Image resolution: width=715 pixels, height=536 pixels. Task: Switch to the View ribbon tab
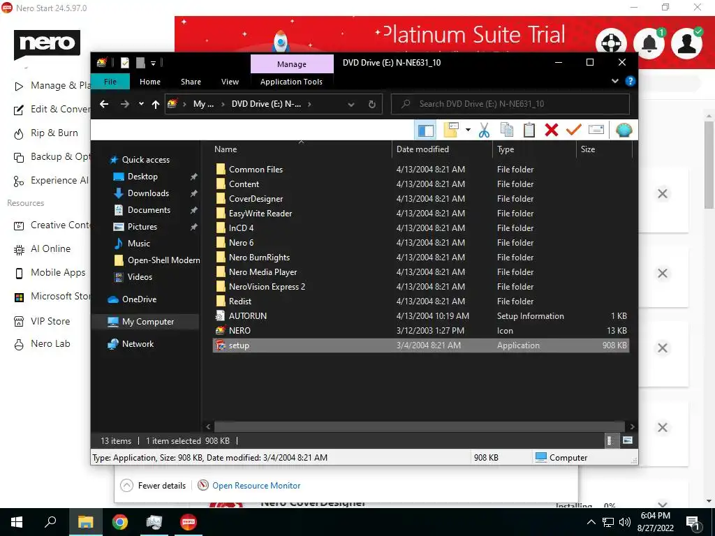coord(230,82)
